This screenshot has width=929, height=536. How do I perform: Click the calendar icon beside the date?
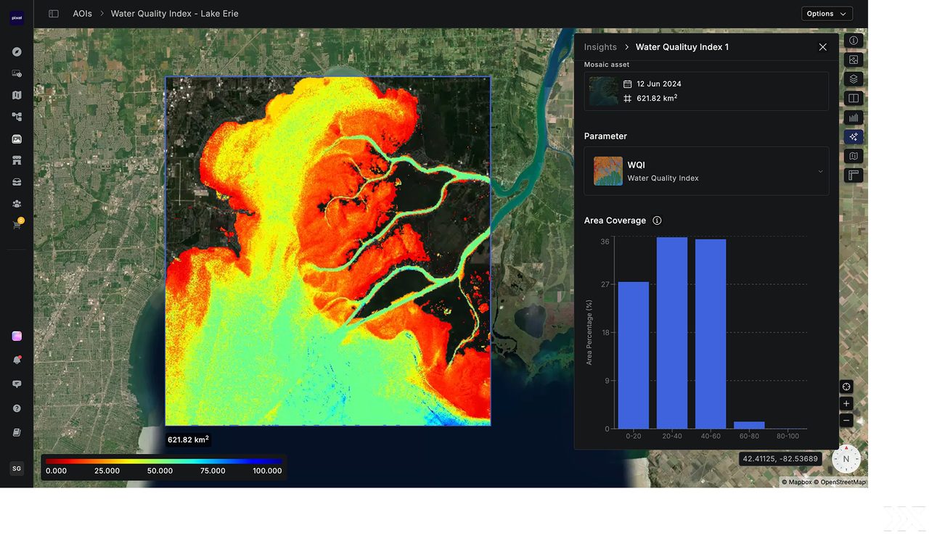[x=628, y=84]
